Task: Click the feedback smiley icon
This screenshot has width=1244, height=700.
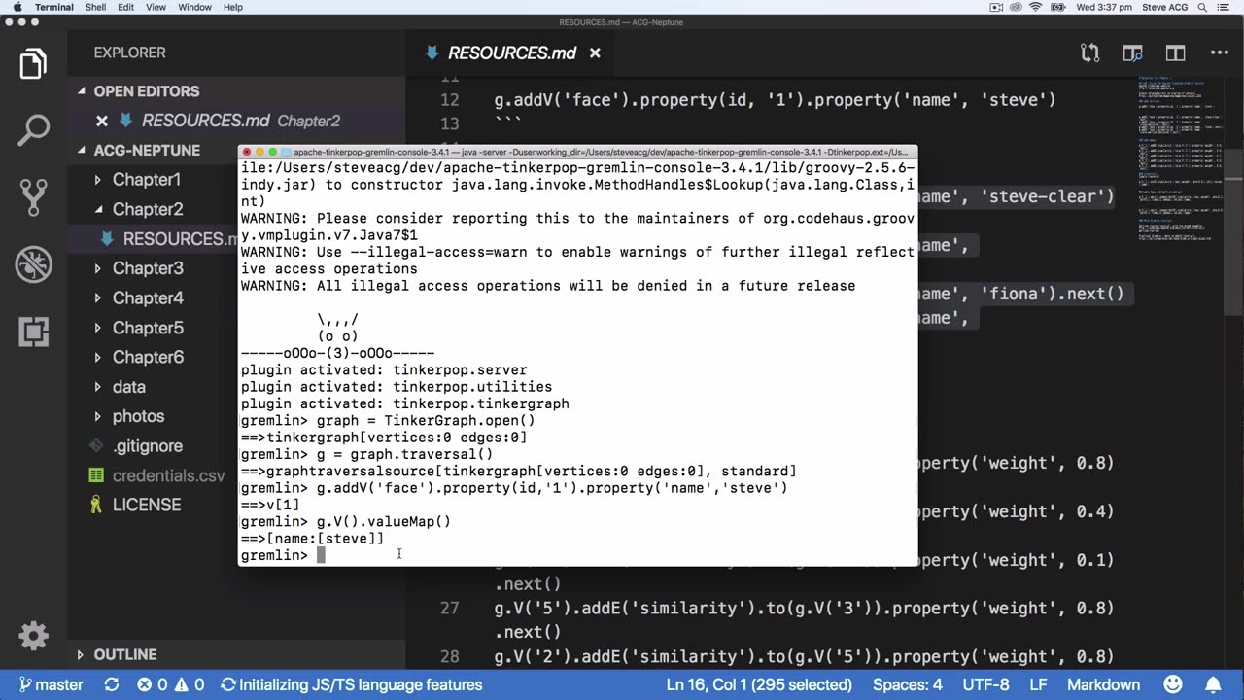Action: point(1173,684)
